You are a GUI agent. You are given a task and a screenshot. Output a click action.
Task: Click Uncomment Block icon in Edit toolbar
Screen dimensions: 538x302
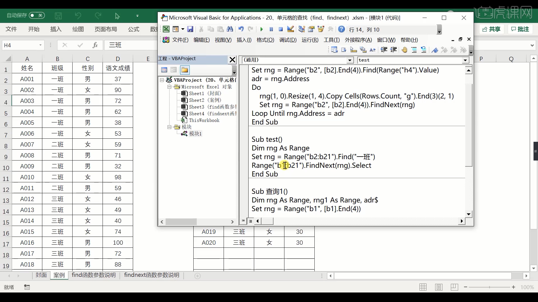pos(424,50)
